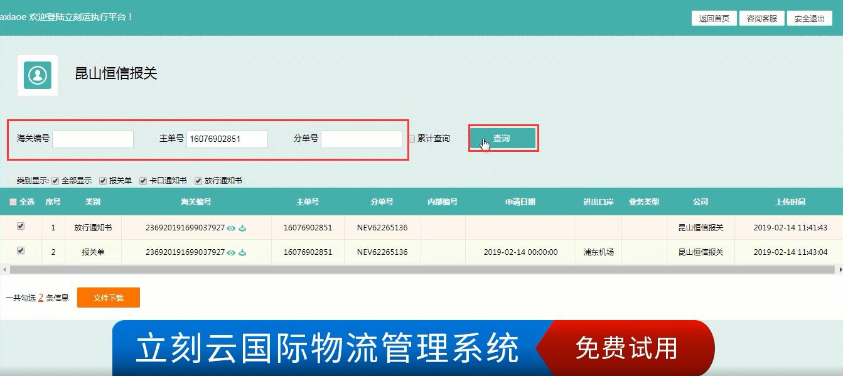The image size is (843, 376).
Task: Click download icon in 报关单 row
Action: coord(242,252)
